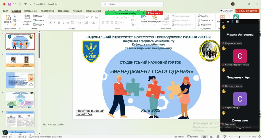Switch to the Анімація tab
Screen dimensions: 261x138
(x=77, y=11)
